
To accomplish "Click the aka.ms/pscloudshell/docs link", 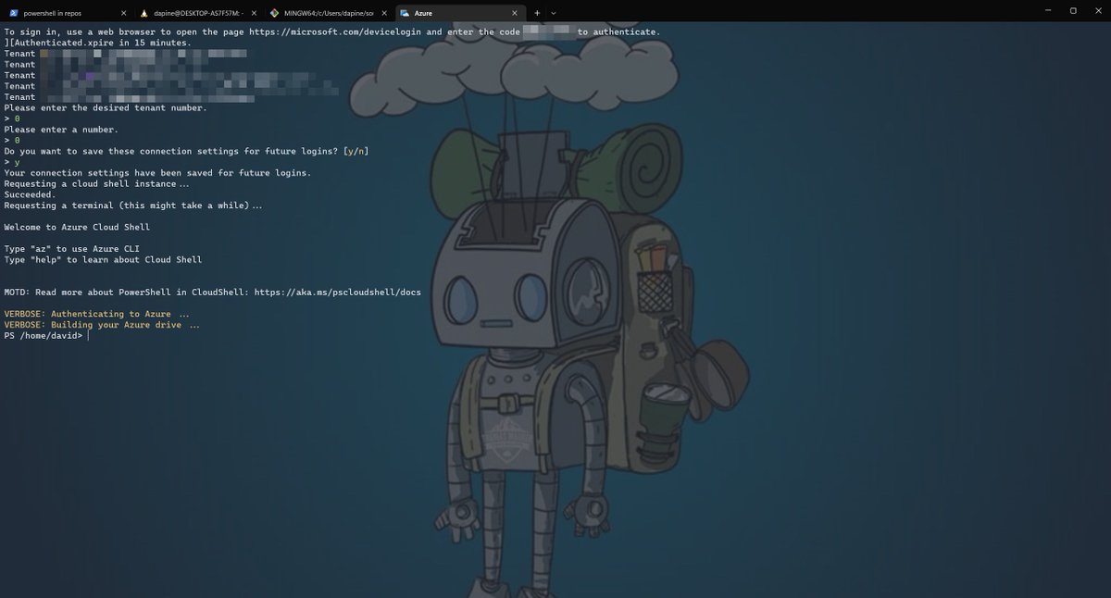I will pyautogui.click(x=337, y=292).
